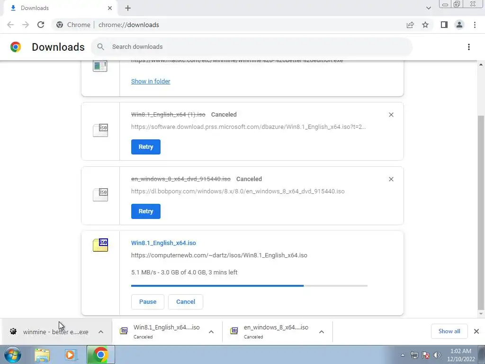Open the Downloads page more actions menu
Image resolution: width=485 pixels, height=364 pixels.
tap(468, 47)
